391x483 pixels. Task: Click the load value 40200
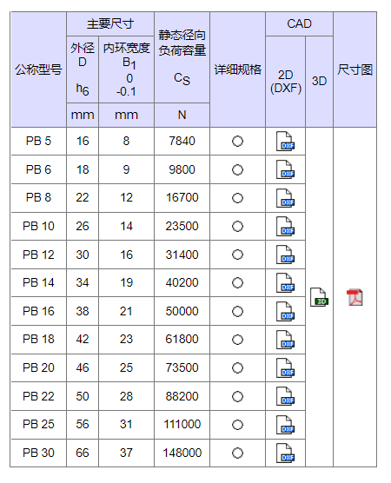pyautogui.click(x=182, y=283)
